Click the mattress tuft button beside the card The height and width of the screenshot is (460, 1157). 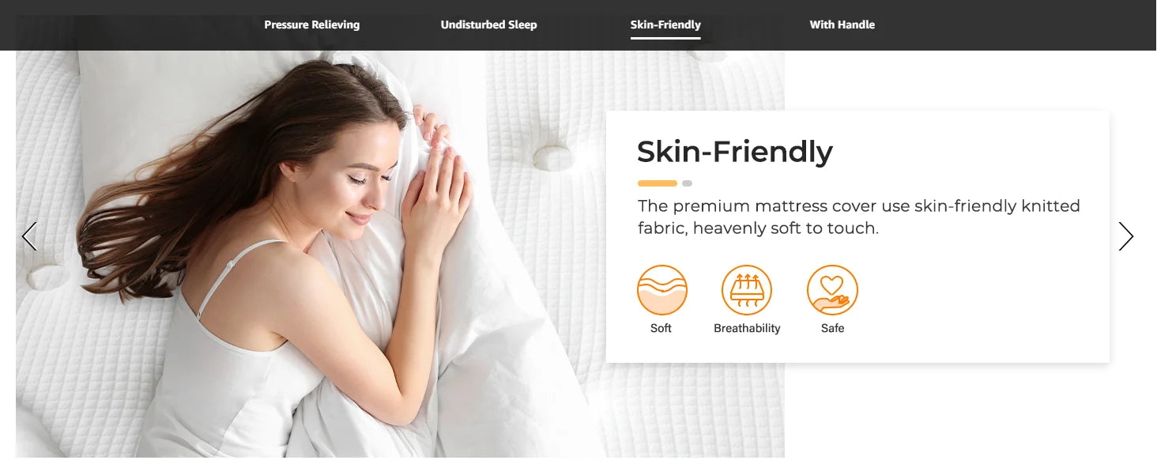click(552, 156)
